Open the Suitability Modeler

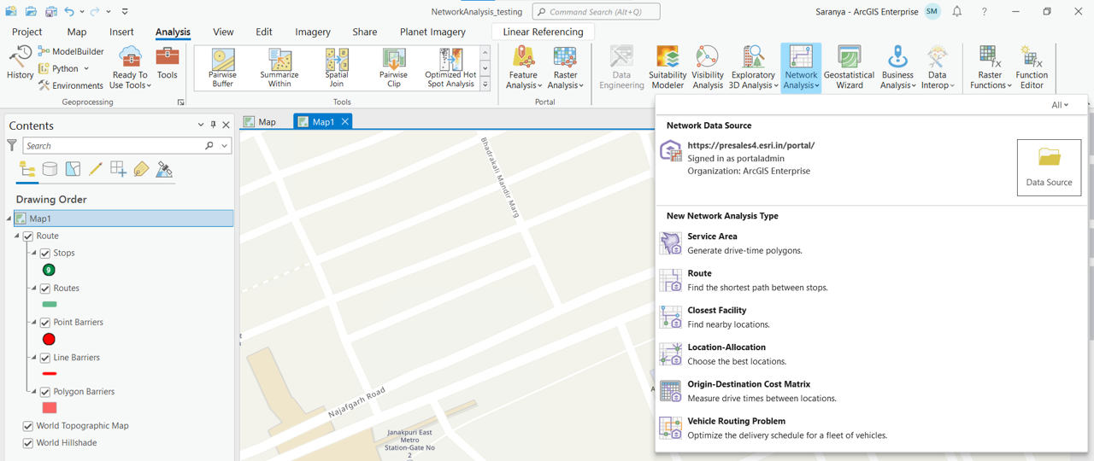click(x=668, y=67)
